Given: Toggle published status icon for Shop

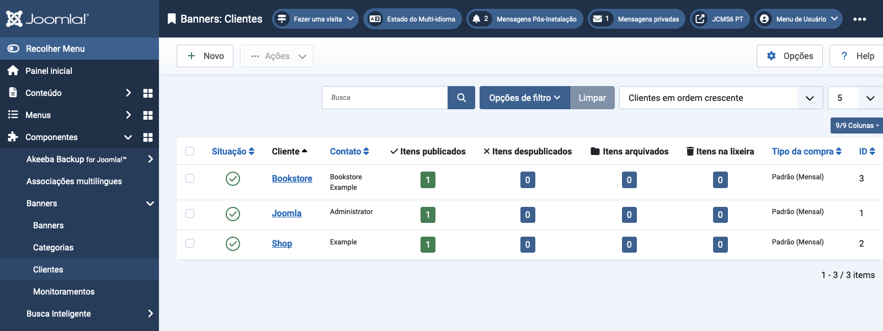Looking at the screenshot, I should (233, 244).
